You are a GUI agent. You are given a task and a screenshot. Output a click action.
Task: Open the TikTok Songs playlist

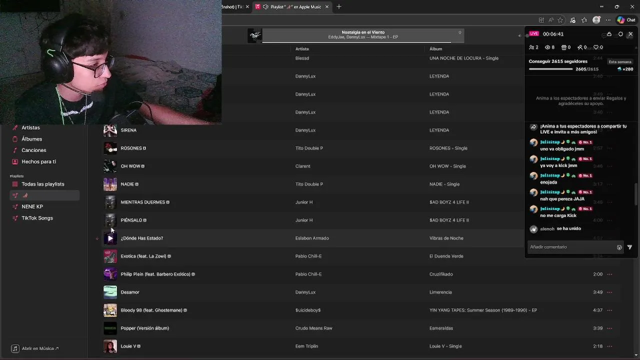click(37, 218)
